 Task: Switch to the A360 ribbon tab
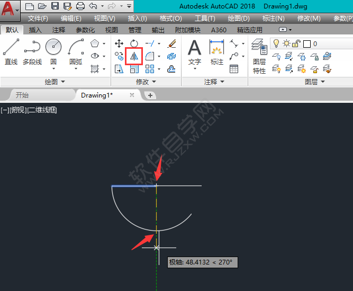(x=219, y=30)
